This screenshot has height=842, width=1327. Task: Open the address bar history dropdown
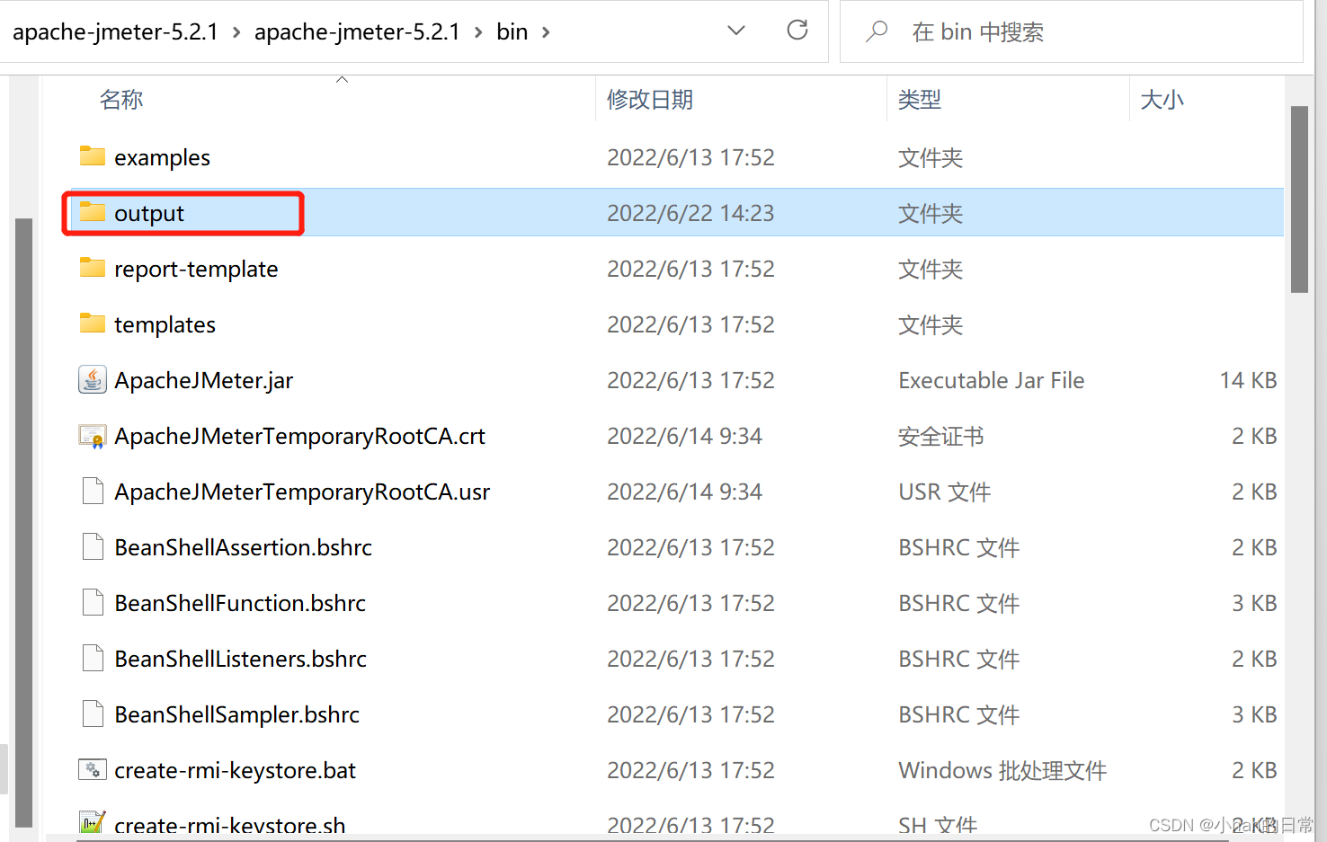(x=736, y=31)
